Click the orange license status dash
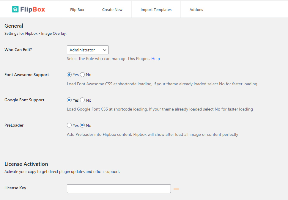Image resolution: width=288 pixels, height=200 pixels. [176, 189]
